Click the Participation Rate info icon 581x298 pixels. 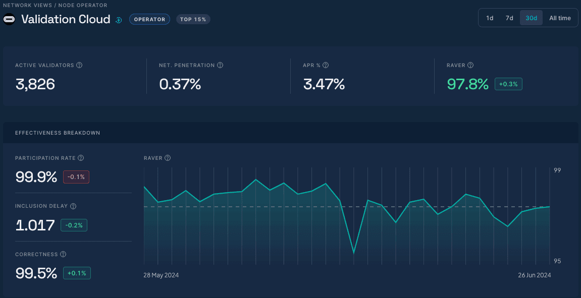point(81,158)
